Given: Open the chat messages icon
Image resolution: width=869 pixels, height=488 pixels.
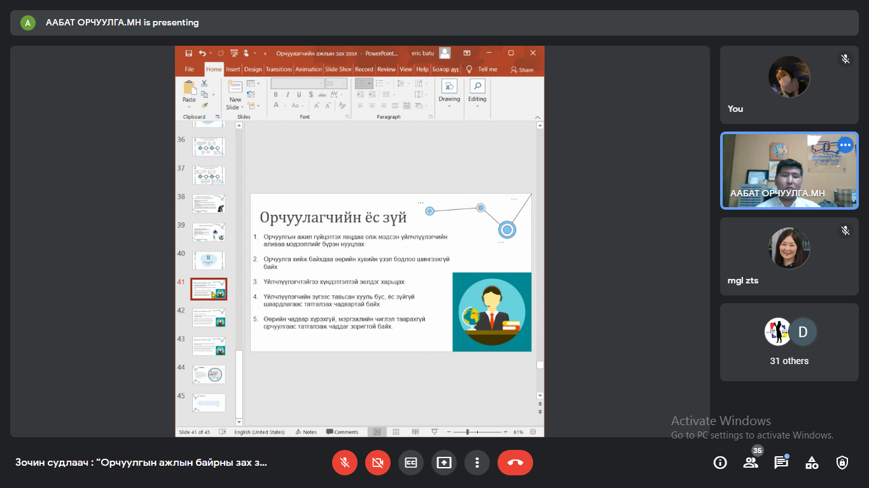Looking at the screenshot, I should pos(781,463).
